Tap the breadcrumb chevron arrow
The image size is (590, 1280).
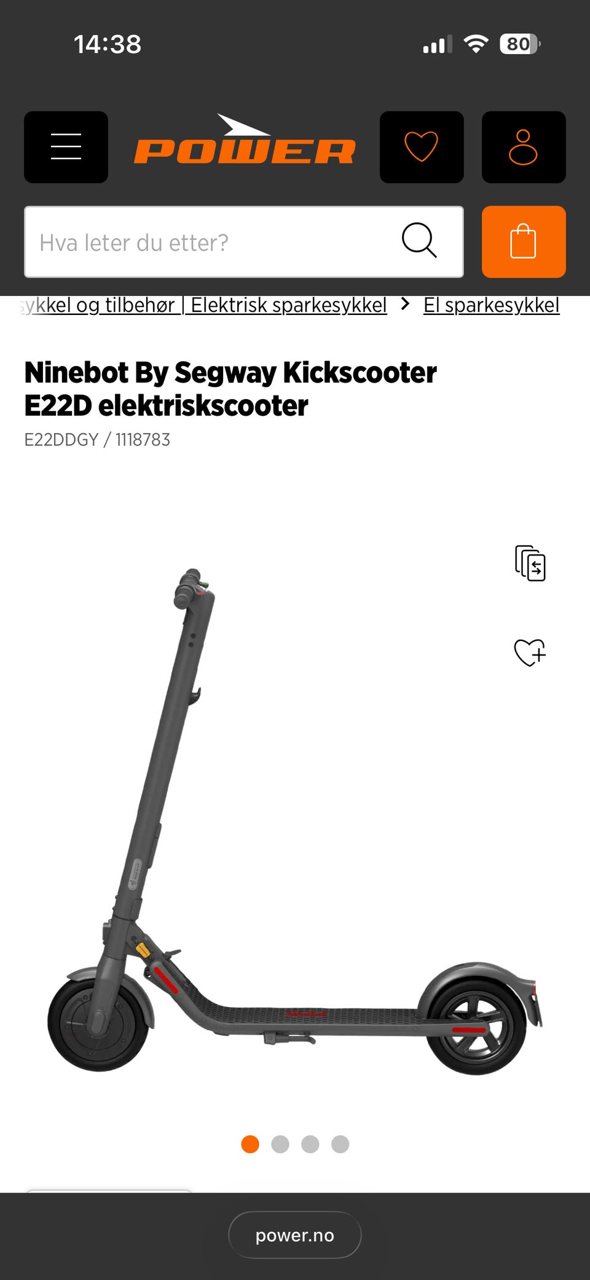(405, 304)
